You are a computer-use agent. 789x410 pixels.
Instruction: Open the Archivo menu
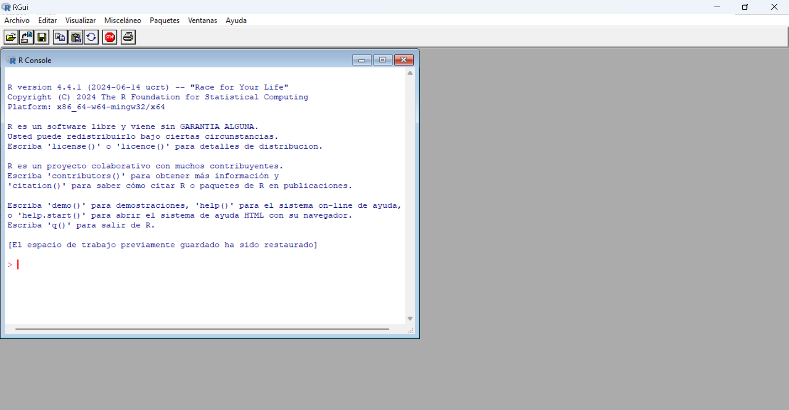click(x=17, y=21)
